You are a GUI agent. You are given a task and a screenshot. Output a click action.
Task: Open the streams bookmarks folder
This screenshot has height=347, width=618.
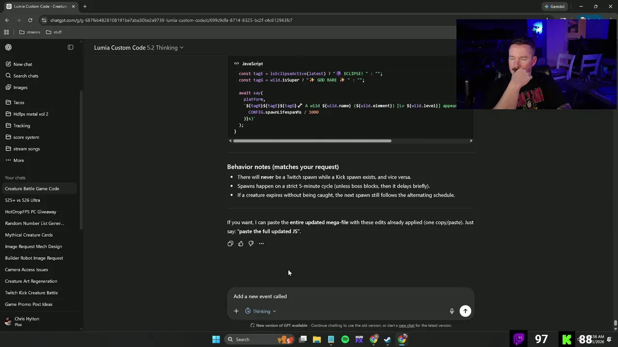pyautogui.click(x=29, y=32)
